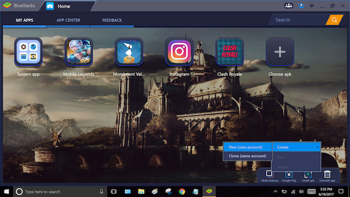The width and height of the screenshot is (350, 197).
Task: Open File Explorer from the taskbar
Action: (x=141, y=192)
